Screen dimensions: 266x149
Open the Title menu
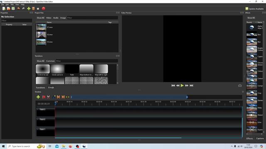coord(12,5)
